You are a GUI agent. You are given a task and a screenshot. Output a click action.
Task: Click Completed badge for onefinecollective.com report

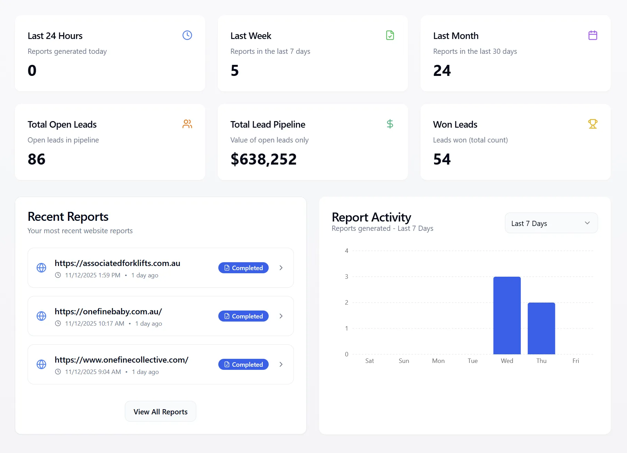click(243, 364)
